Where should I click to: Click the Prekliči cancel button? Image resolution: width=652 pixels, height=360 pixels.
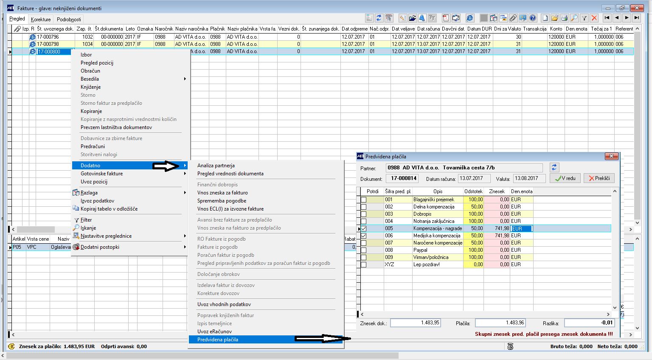599,178
